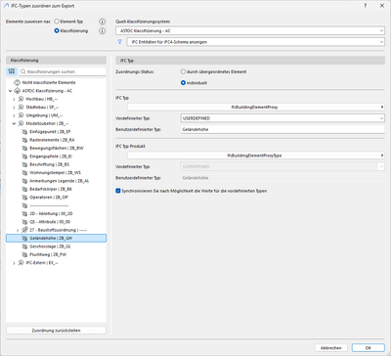Open the Quell-Klassifizierungssystem dropdown
Image resolution: width=391 pixels, height=356 pixels.
coord(250,30)
